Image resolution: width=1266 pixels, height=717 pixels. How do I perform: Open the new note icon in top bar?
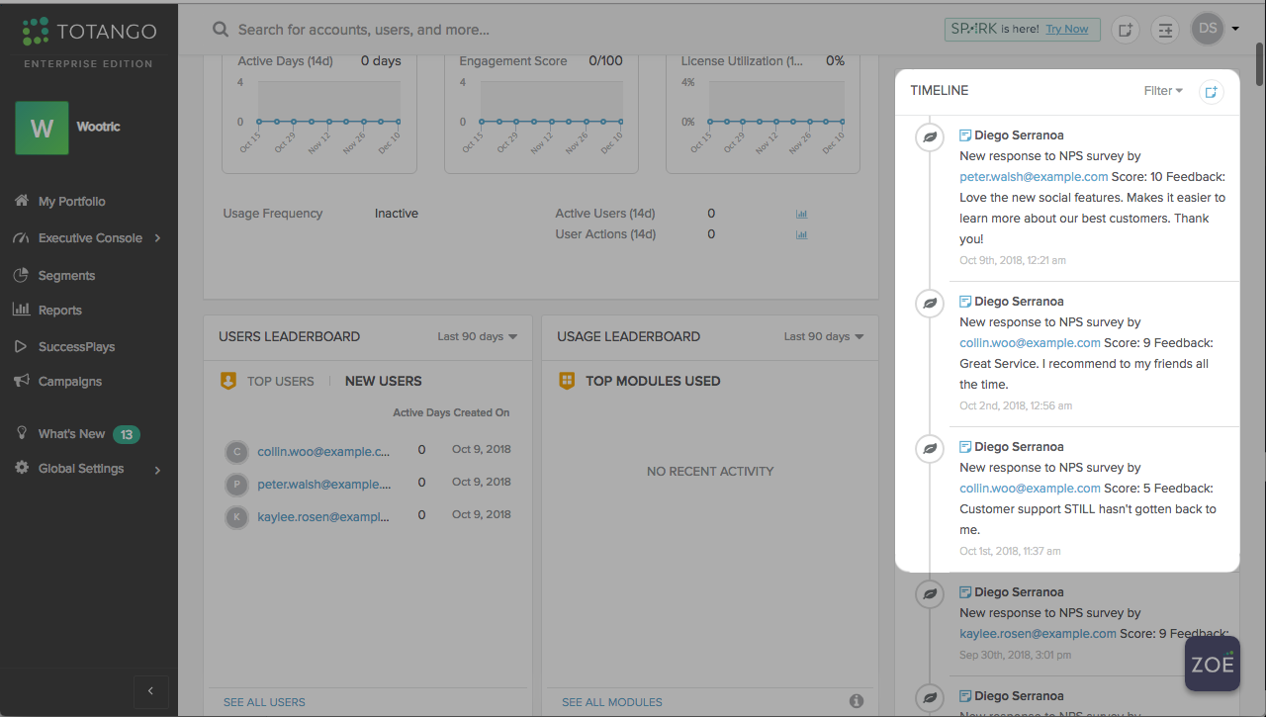pyautogui.click(x=1125, y=30)
